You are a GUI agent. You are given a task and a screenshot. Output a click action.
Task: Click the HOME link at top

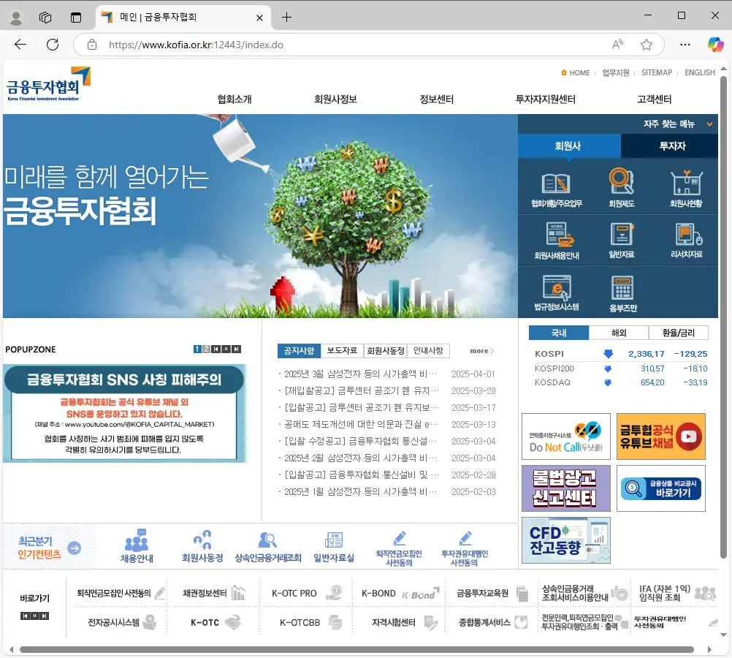(x=575, y=72)
